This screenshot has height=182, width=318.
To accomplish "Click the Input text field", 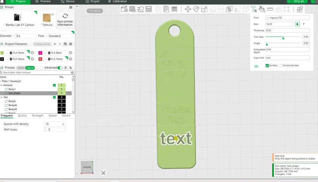I will click(x=287, y=58).
